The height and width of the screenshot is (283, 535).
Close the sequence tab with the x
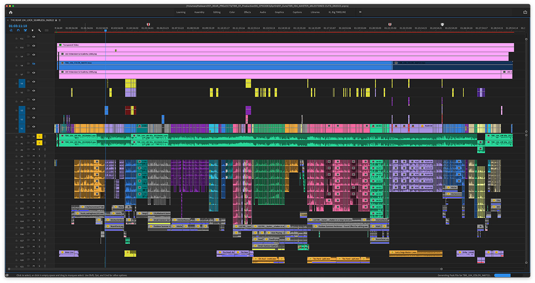7,21
